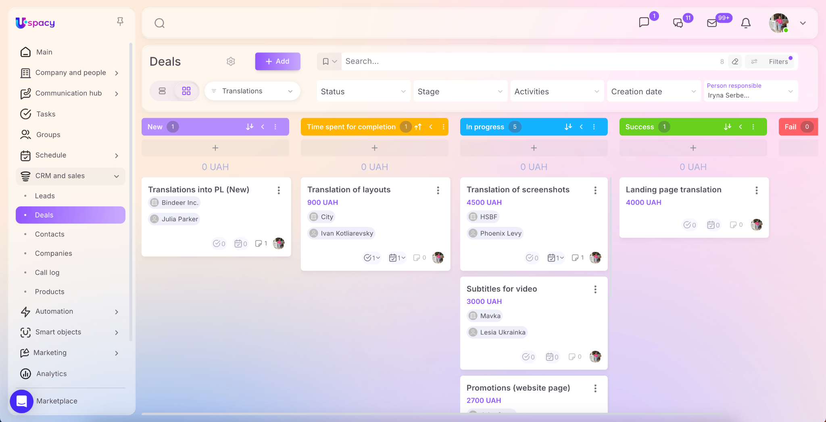Open three-dot menu on Translation of layouts card

point(438,190)
